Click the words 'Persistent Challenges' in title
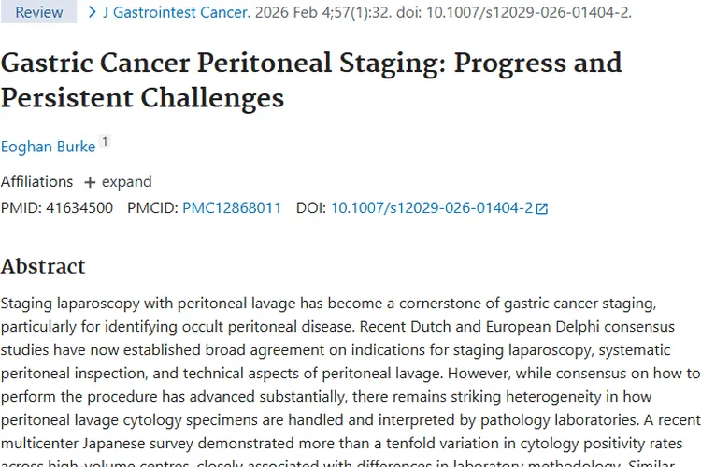The image size is (701, 467). (142, 96)
